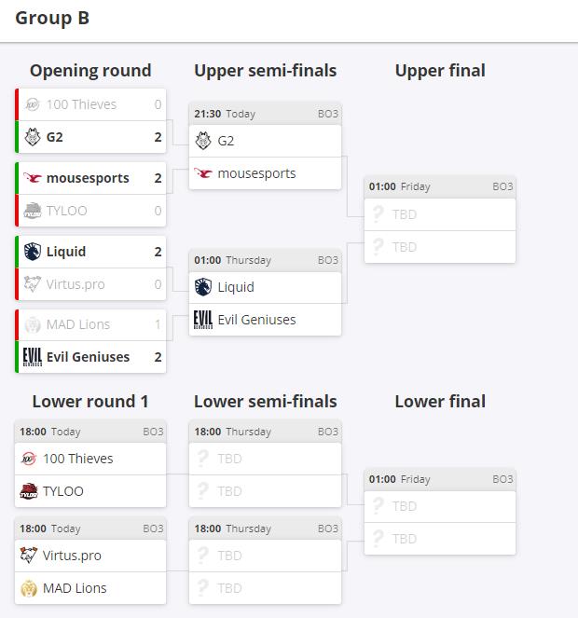Click the TYLOO logo in lower round 1
Image resolution: width=578 pixels, height=618 pixels.
click(28, 491)
